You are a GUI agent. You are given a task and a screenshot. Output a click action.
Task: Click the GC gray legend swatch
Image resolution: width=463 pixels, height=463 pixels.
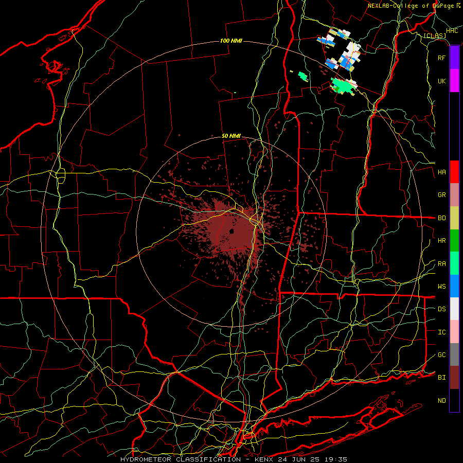[454, 354]
